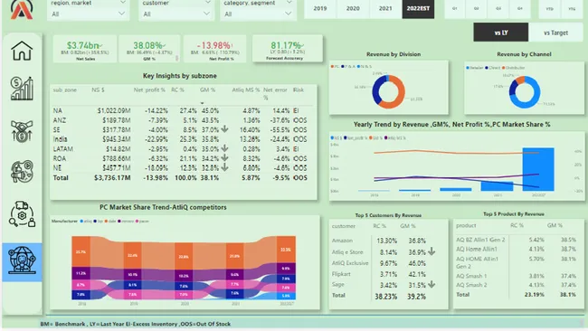Toggle comparison to vs LY
This screenshot has height=331, width=588.
500,33
